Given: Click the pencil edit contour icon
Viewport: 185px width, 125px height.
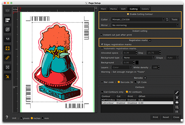Looking at the screenshot, I should point(177,93).
